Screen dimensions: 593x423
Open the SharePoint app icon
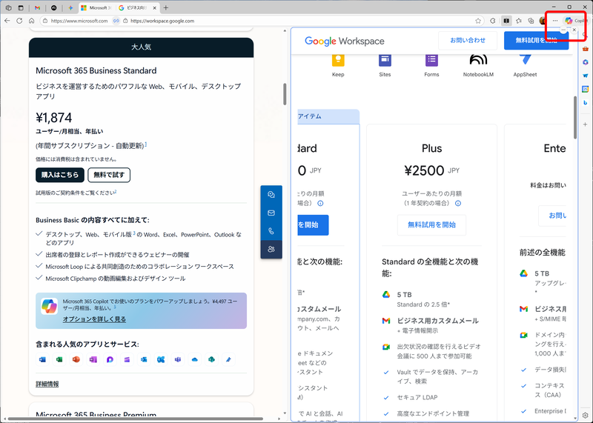(212, 359)
